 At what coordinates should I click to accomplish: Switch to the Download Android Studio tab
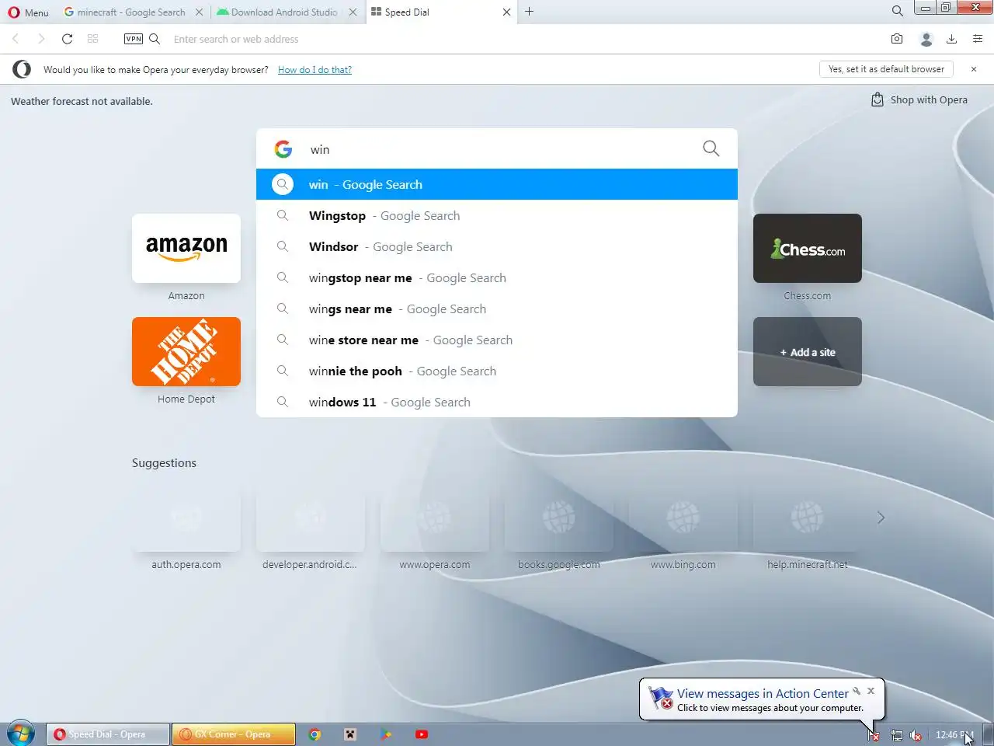(x=277, y=12)
